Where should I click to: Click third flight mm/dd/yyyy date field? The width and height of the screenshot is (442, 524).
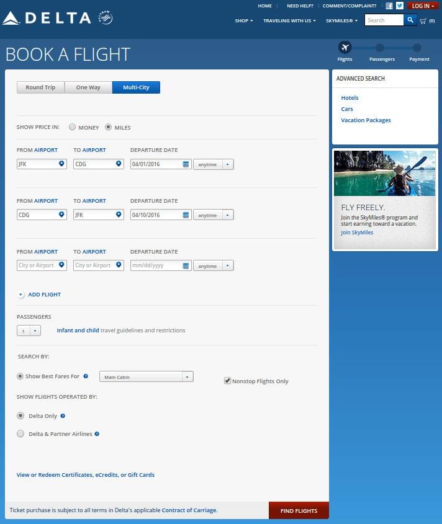[161, 265]
